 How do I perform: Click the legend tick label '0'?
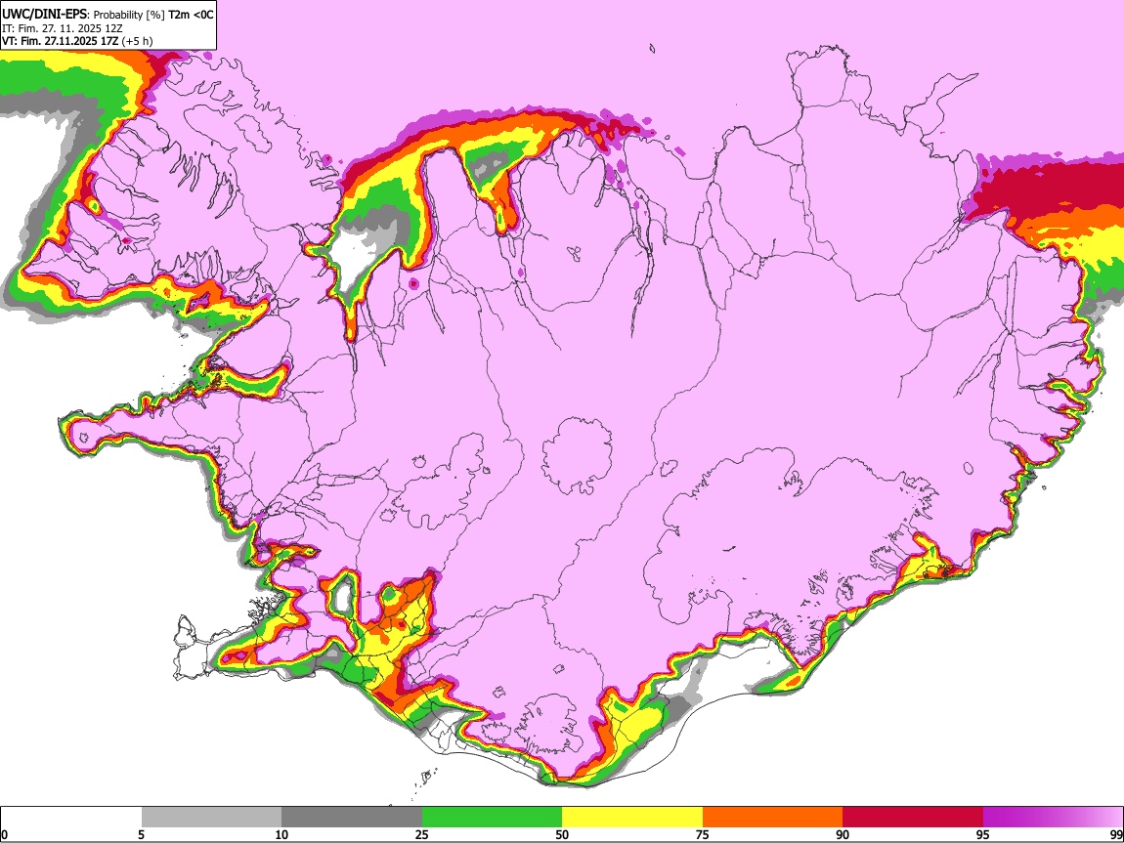[4, 835]
